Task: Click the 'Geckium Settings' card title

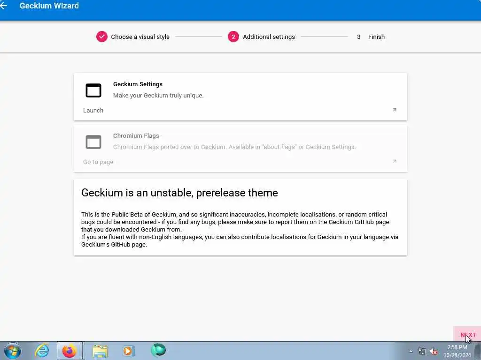Action: click(x=138, y=84)
